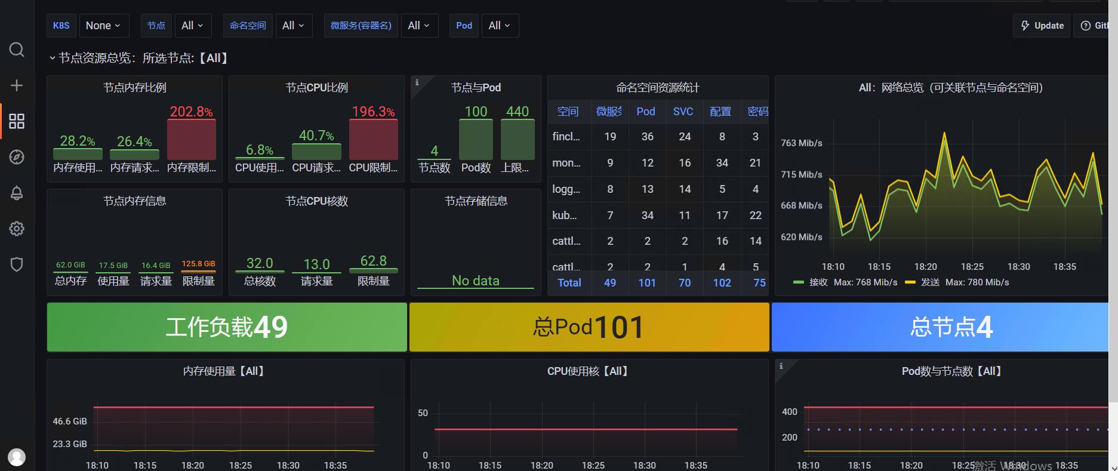Open the 命名空间 All dropdown
The width and height of the screenshot is (1118, 471).
(x=294, y=26)
